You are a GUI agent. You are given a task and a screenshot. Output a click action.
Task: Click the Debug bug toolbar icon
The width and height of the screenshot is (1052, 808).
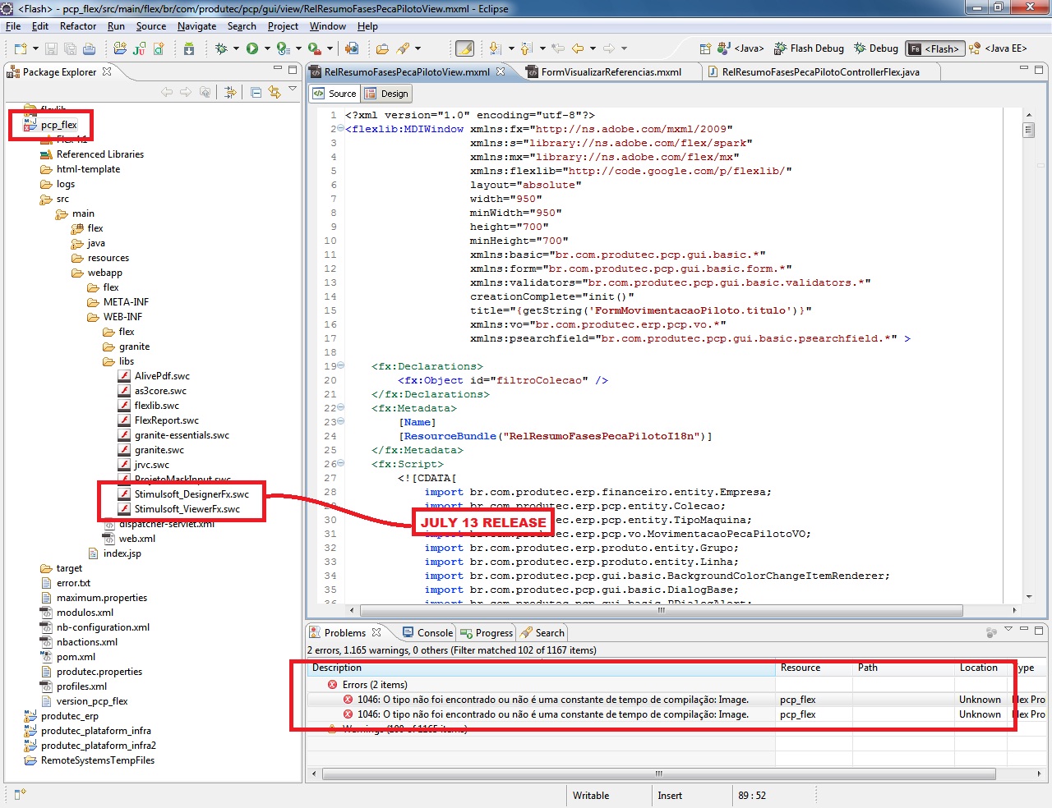coord(221,48)
